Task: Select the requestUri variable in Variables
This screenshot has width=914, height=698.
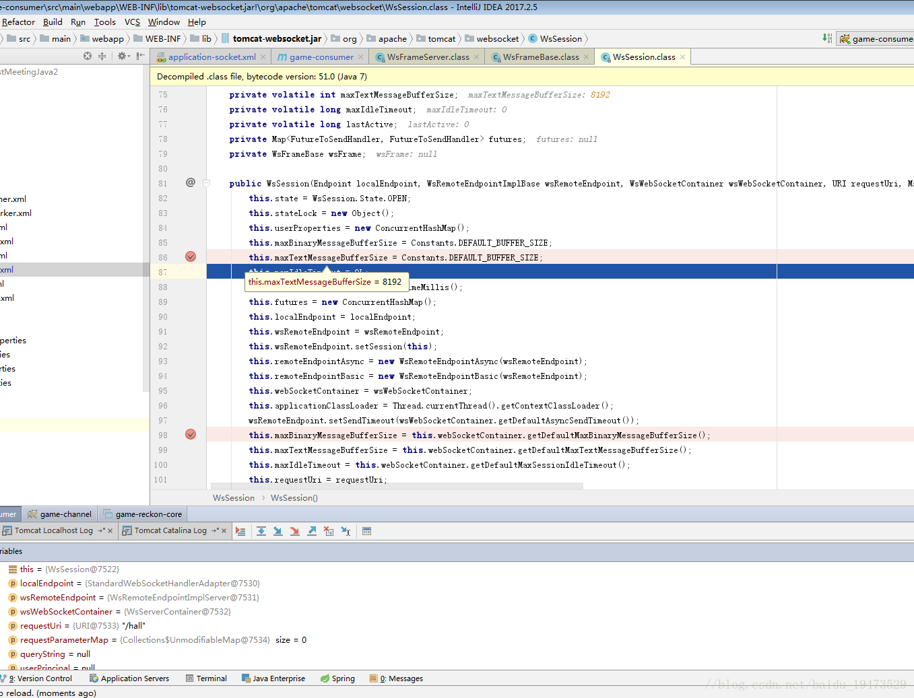Action: tap(40, 626)
